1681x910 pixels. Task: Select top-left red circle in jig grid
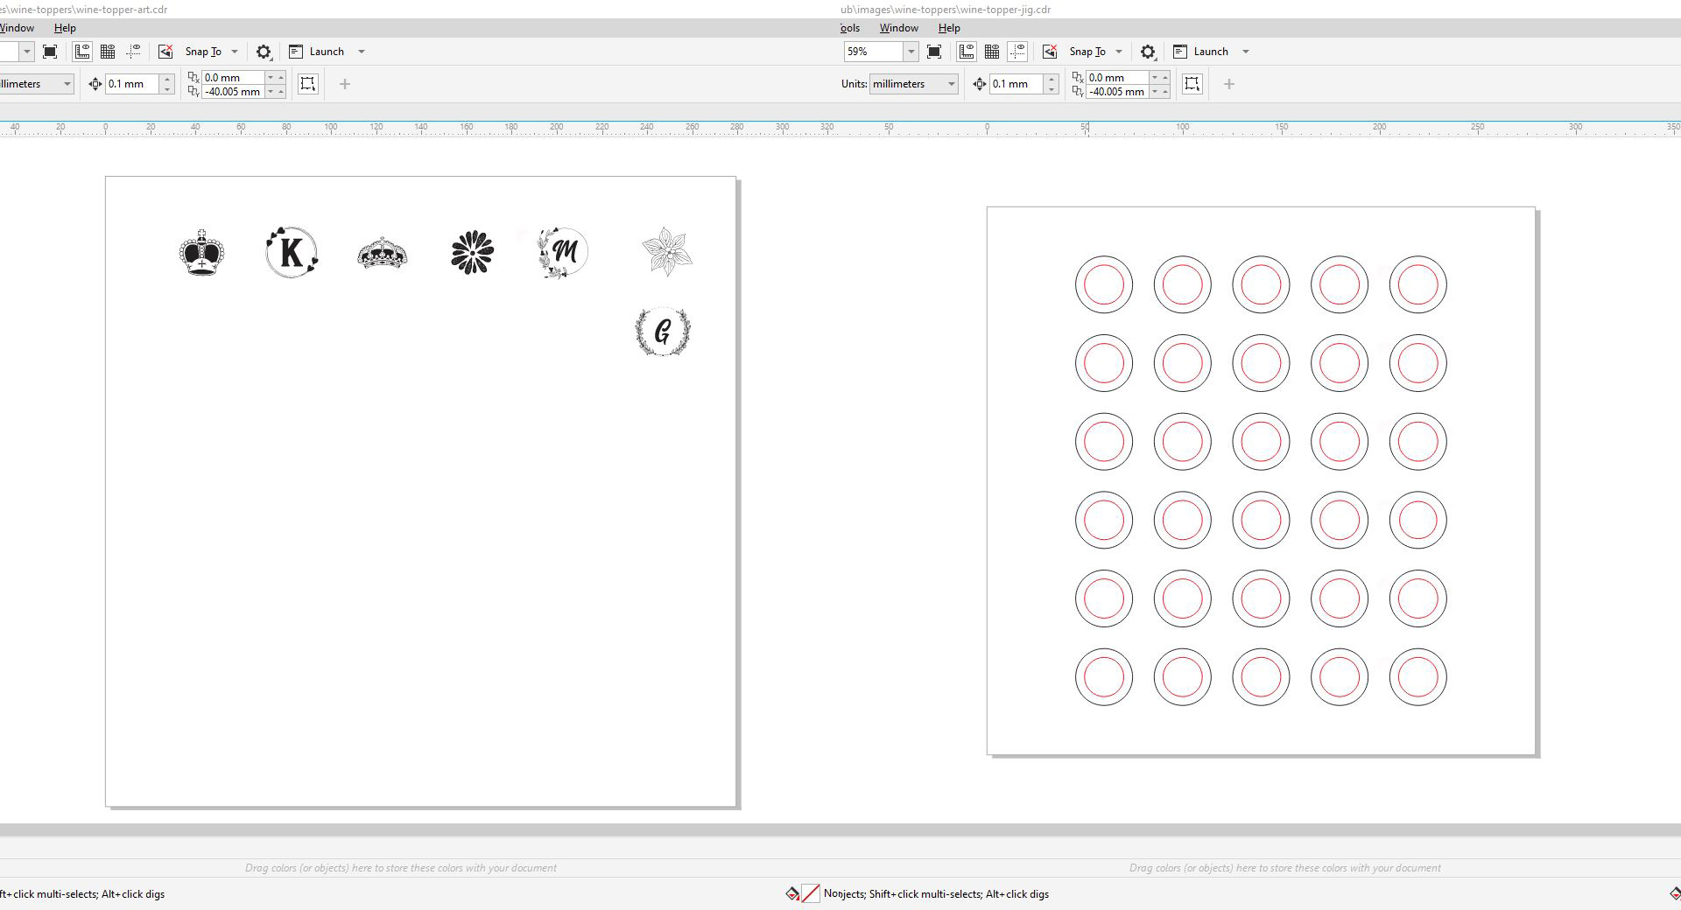point(1104,284)
